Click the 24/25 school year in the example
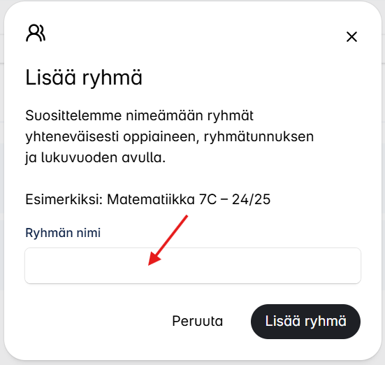This screenshot has height=365, width=385. [251, 199]
